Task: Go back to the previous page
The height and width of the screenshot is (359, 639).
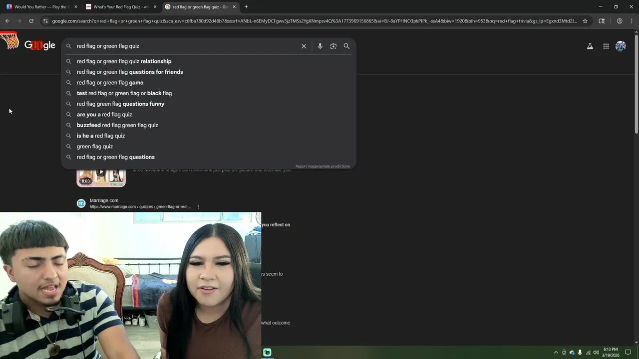Action: coord(7,21)
